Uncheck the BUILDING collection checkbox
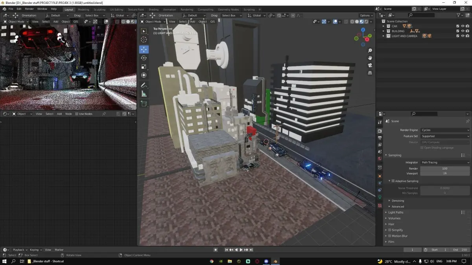Viewport: 472px width, 265px height. click(x=457, y=31)
